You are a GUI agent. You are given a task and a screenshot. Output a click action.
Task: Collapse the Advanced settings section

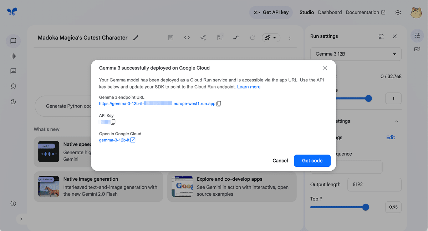click(x=397, y=121)
